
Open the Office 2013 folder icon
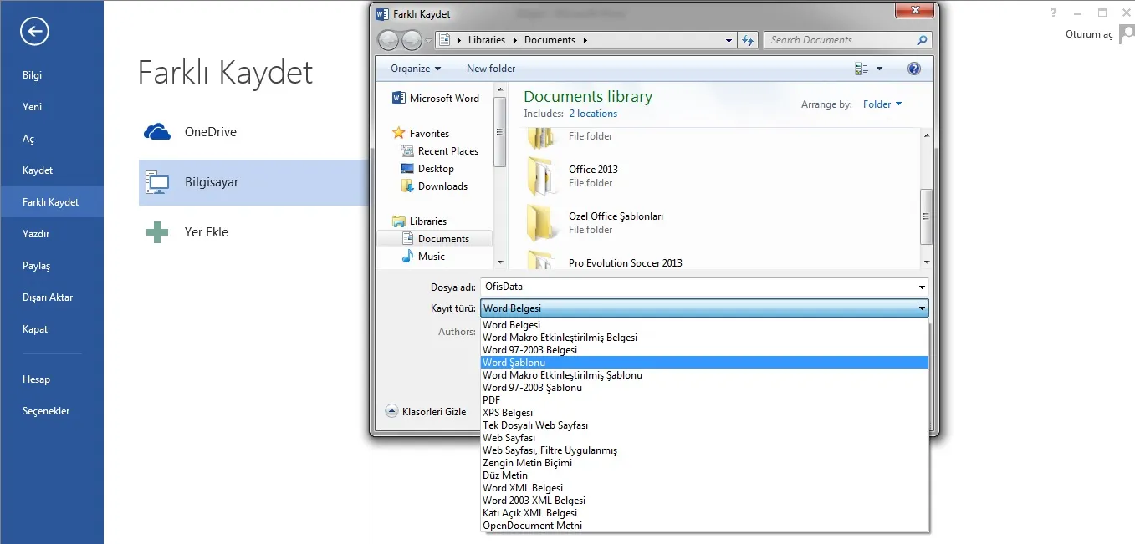542,175
